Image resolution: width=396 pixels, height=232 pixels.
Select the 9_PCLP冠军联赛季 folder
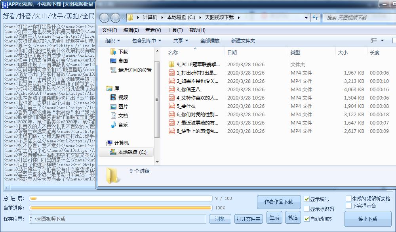pyautogui.click(x=194, y=64)
